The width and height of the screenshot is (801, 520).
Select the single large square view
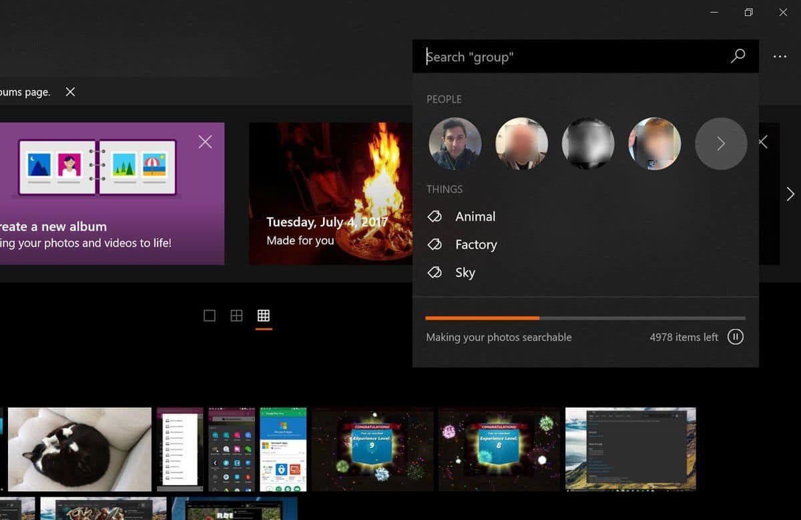[210, 316]
